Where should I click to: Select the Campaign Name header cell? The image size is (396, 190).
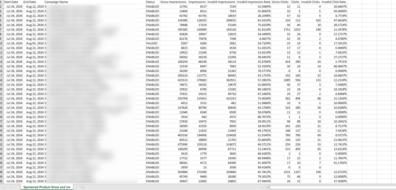[x=95, y=2]
